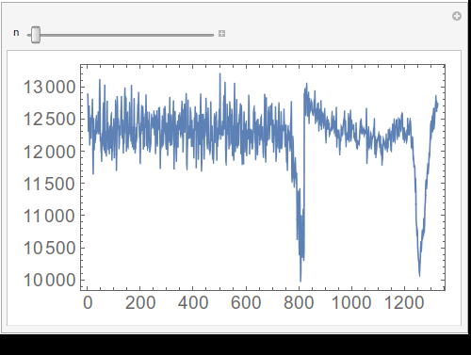Click the 600 x-axis label
Screen dimensions: 471x355
pos(246,303)
